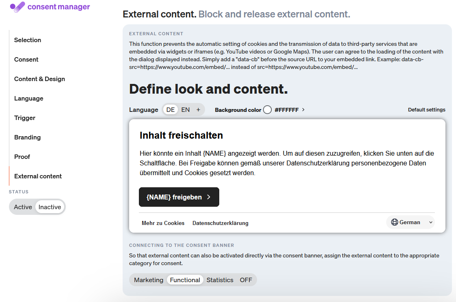Image resolution: width=456 pixels, height=302 pixels.
Task: Click the white background color swatch
Action: coord(268,109)
